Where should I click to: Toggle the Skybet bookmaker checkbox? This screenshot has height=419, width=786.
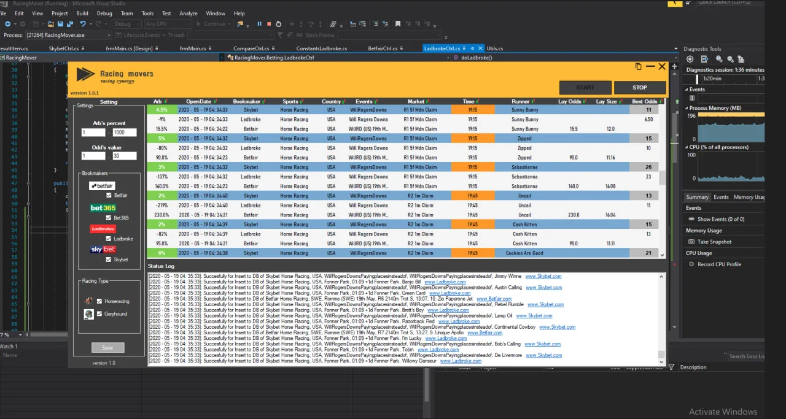[108, 259]
